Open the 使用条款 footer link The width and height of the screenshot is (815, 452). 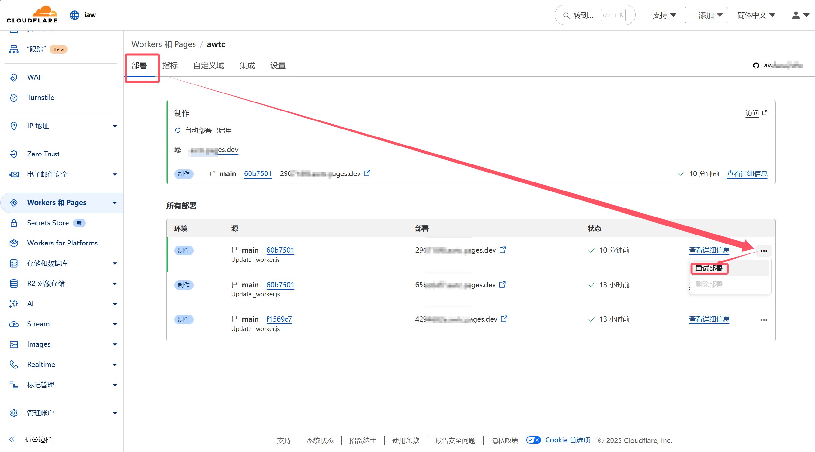(x=406, y=440)
